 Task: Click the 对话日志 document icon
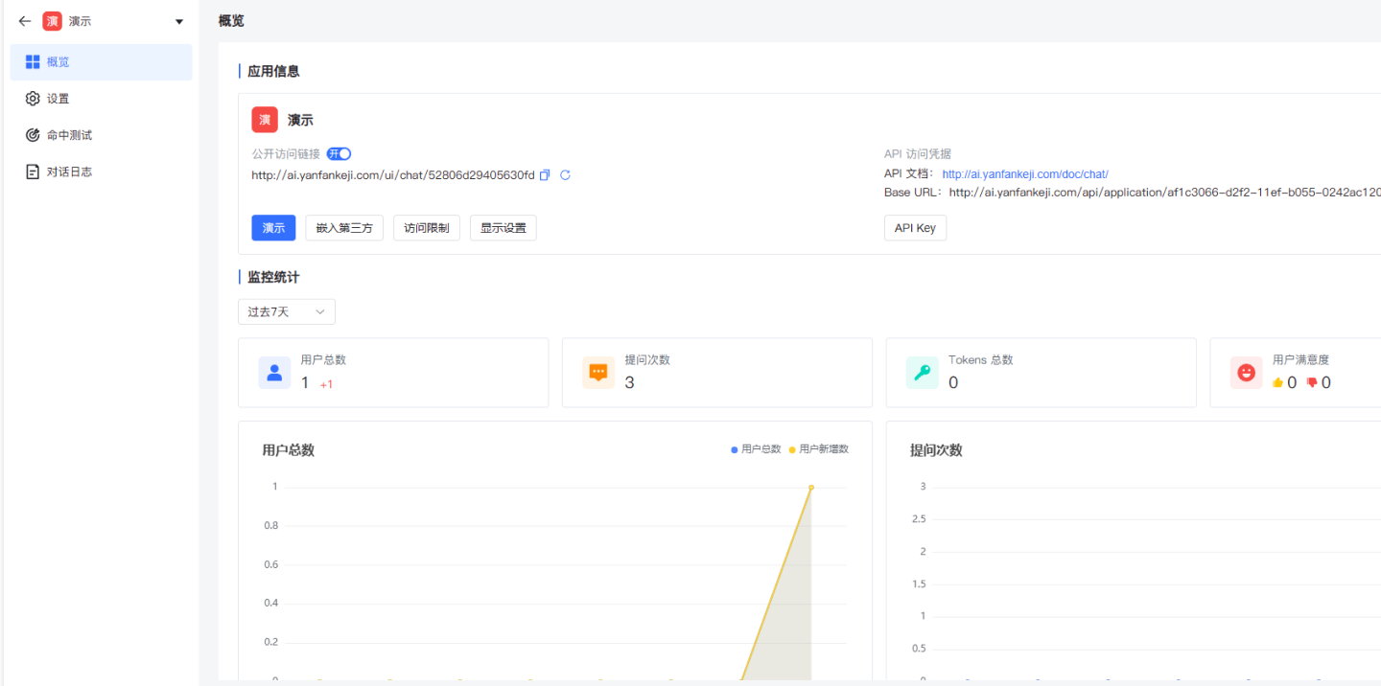(x=33, y=171)
